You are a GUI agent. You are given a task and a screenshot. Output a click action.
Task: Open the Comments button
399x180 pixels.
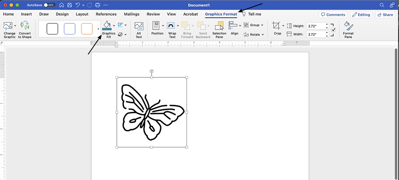click(x=332, y=15)
